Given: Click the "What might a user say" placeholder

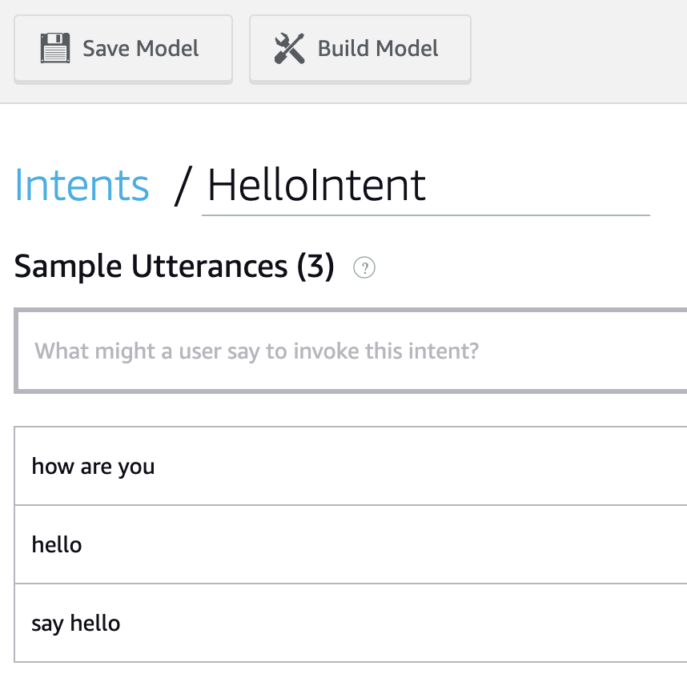Looking at the screenshot, I should (x=256, y=351).
